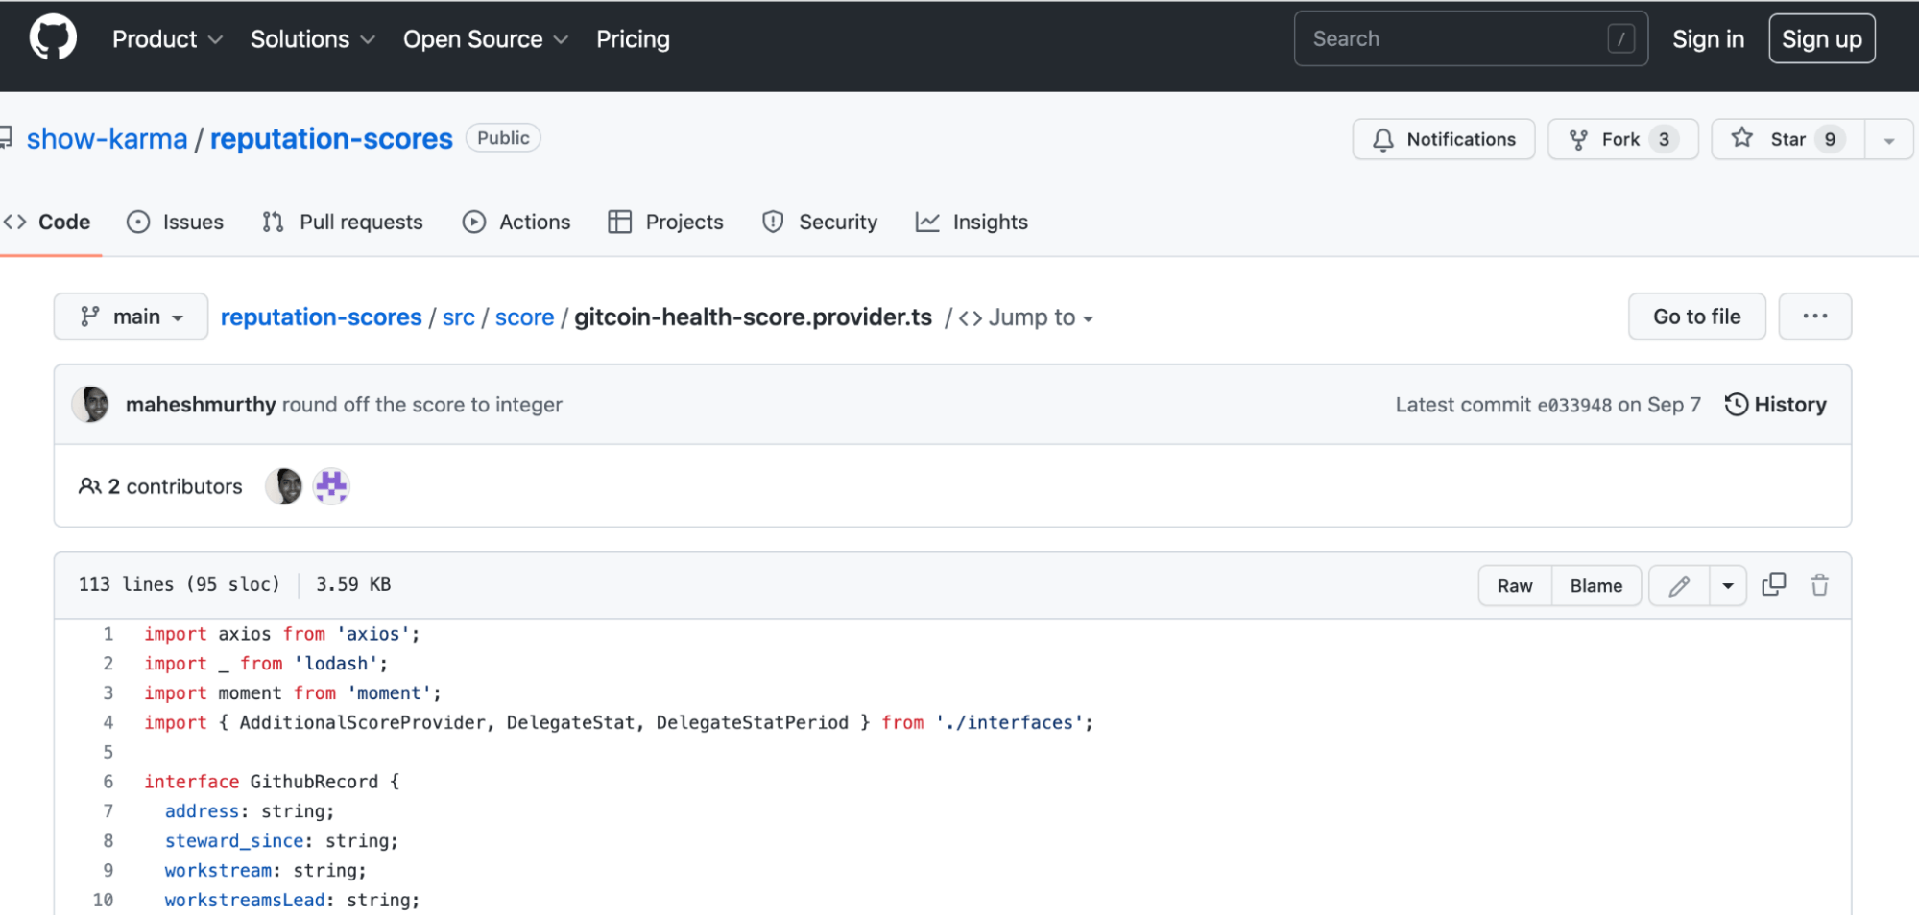Screen dimensions: 1919x915
Task: Expand the Star button caret
Action: (1887, 139)
